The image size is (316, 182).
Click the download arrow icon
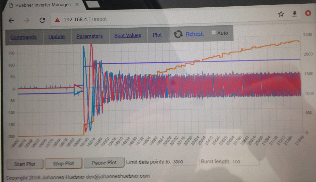click(295, 13)
